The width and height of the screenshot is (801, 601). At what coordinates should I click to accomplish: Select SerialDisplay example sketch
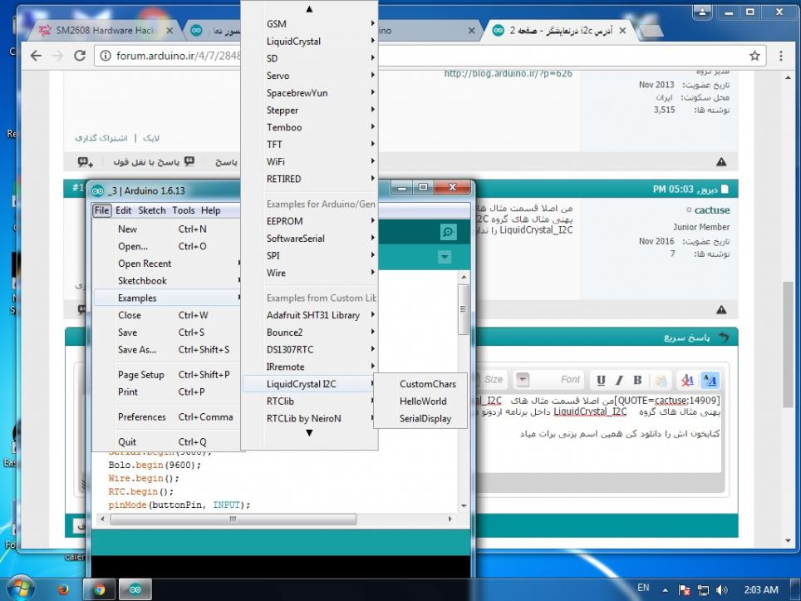pyautogui.click(x=425, y=419)
